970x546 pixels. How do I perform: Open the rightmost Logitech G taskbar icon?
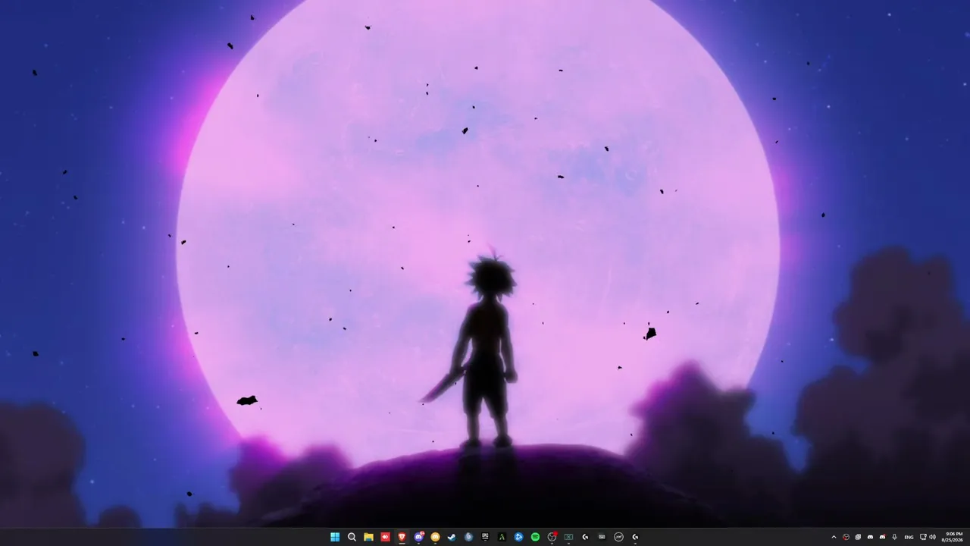(x=635, y=537)
